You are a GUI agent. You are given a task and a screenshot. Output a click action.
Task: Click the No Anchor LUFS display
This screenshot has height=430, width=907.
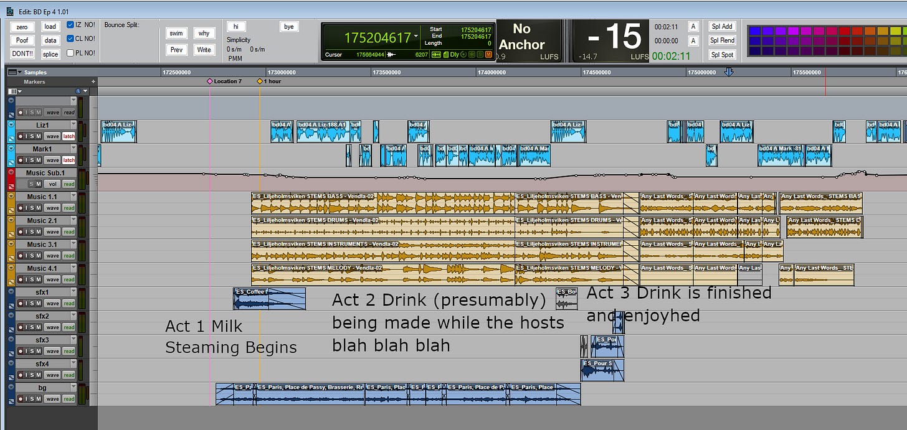pyautogui.click(x=528, y=40)
